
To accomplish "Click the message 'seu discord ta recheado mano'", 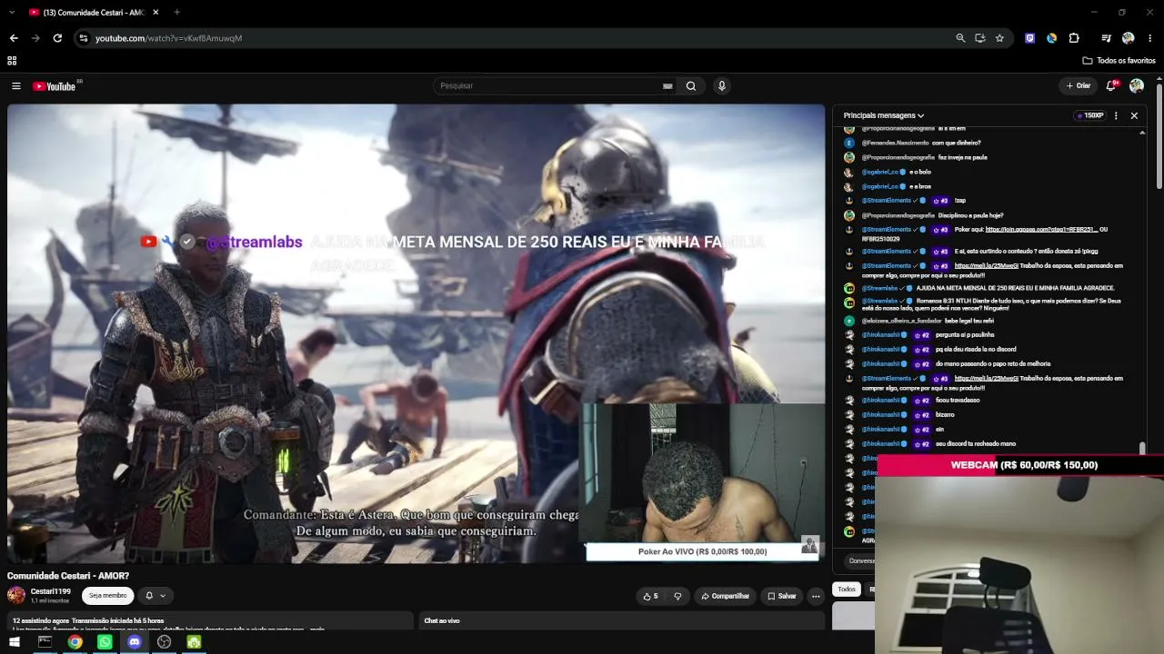I will [975, 444].
